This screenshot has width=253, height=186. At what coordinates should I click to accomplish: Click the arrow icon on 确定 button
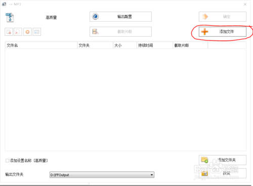205,17
